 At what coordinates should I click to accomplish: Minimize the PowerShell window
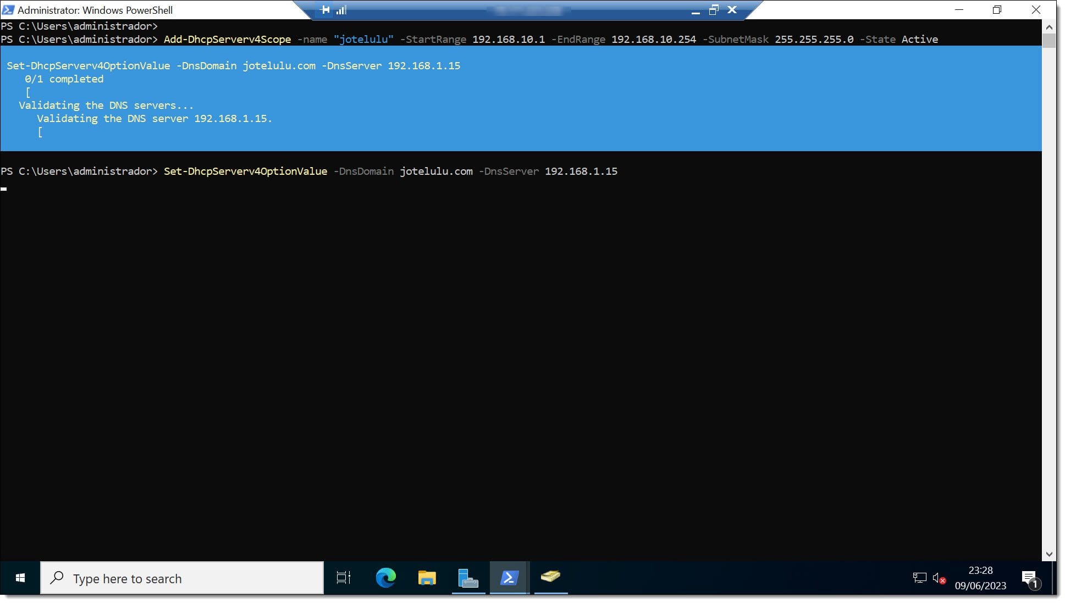tap(959, 10)
